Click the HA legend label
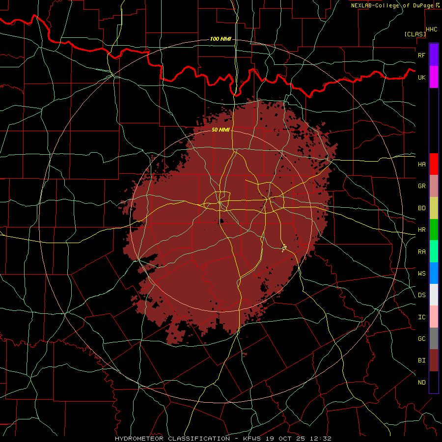The height and width of the screenshot is (442, 442). (421, 164)
